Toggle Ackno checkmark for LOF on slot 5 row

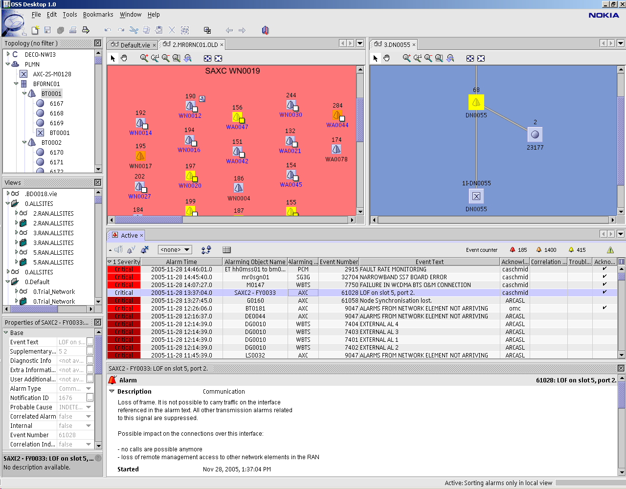pyautogui.click(x=605, y=292)
